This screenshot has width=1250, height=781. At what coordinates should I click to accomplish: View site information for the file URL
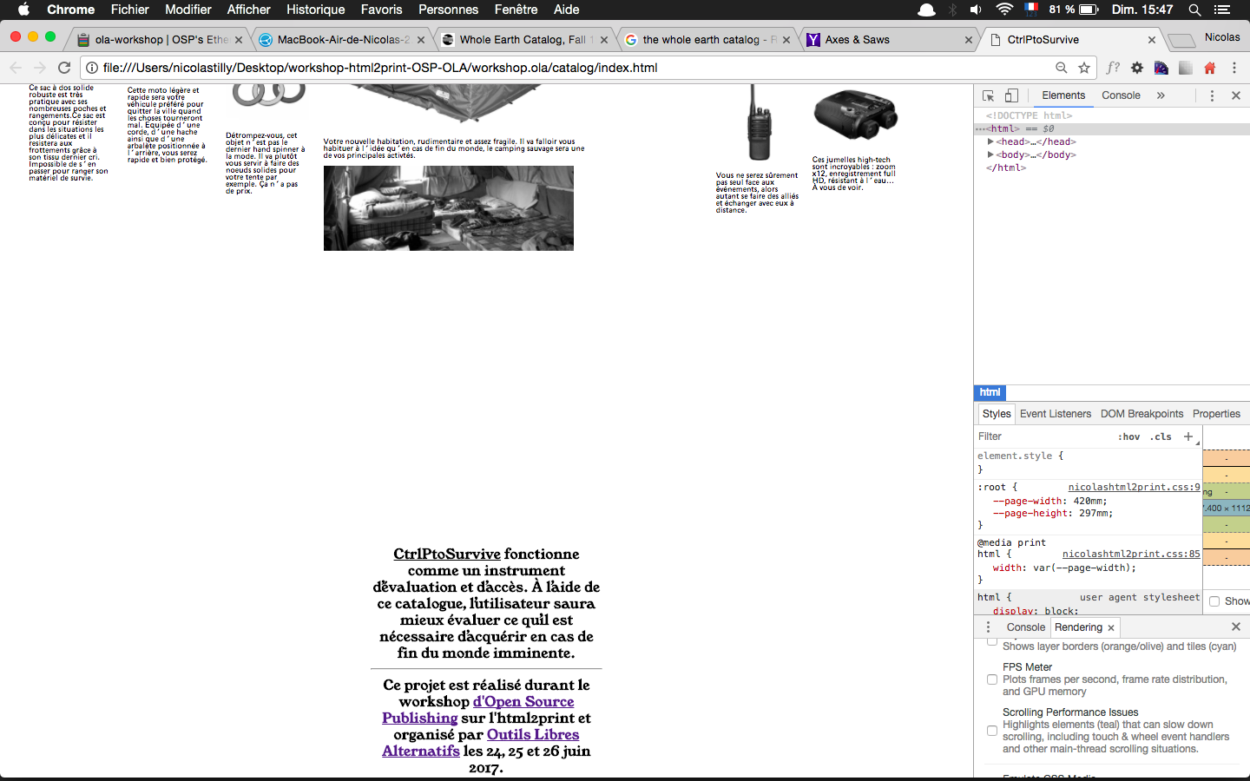click(92, 68)
